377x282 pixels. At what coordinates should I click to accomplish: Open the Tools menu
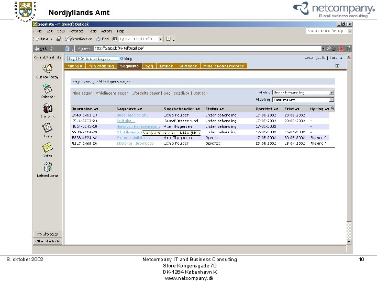point(92,31)
